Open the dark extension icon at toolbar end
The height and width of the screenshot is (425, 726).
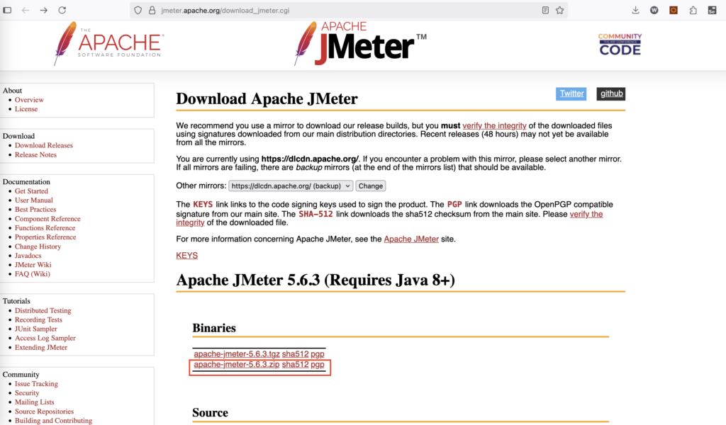point(712,10)
